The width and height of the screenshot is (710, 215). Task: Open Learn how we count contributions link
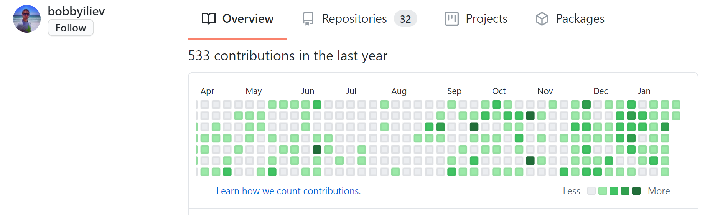coord(288,191)
